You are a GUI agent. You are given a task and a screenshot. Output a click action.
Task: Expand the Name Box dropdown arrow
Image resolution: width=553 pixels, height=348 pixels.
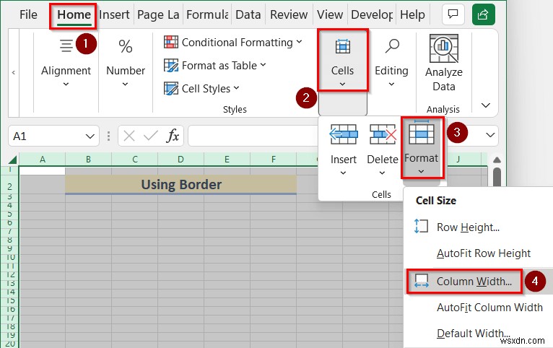pyautogui.click(x=90, y=136)
